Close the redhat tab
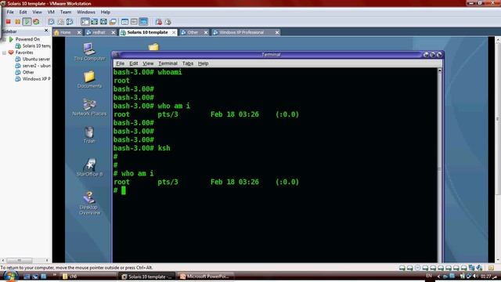Image resolution: width=501 pixels, height=282 pixels. [x=113, y=32]
